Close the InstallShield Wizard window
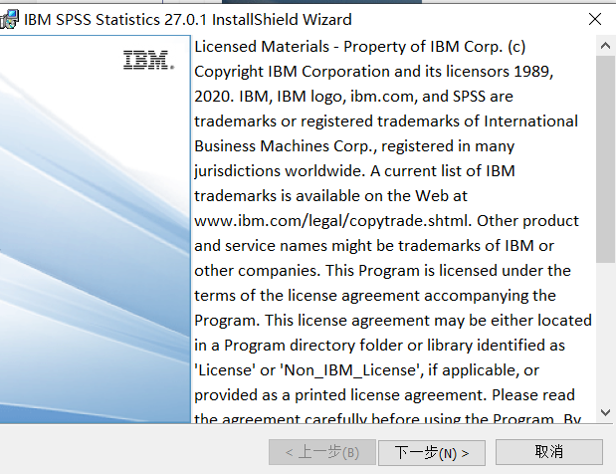This screenshot has width=616, height=474. [x=595, y=19]
